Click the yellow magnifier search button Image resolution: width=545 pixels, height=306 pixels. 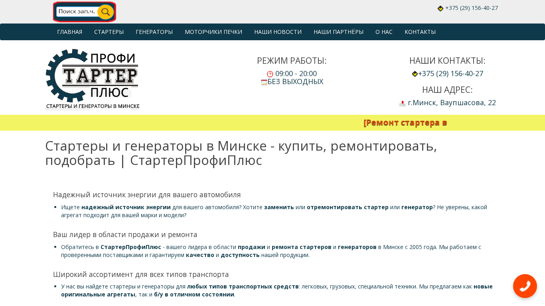pyautogui.click(x=105, y=12)
